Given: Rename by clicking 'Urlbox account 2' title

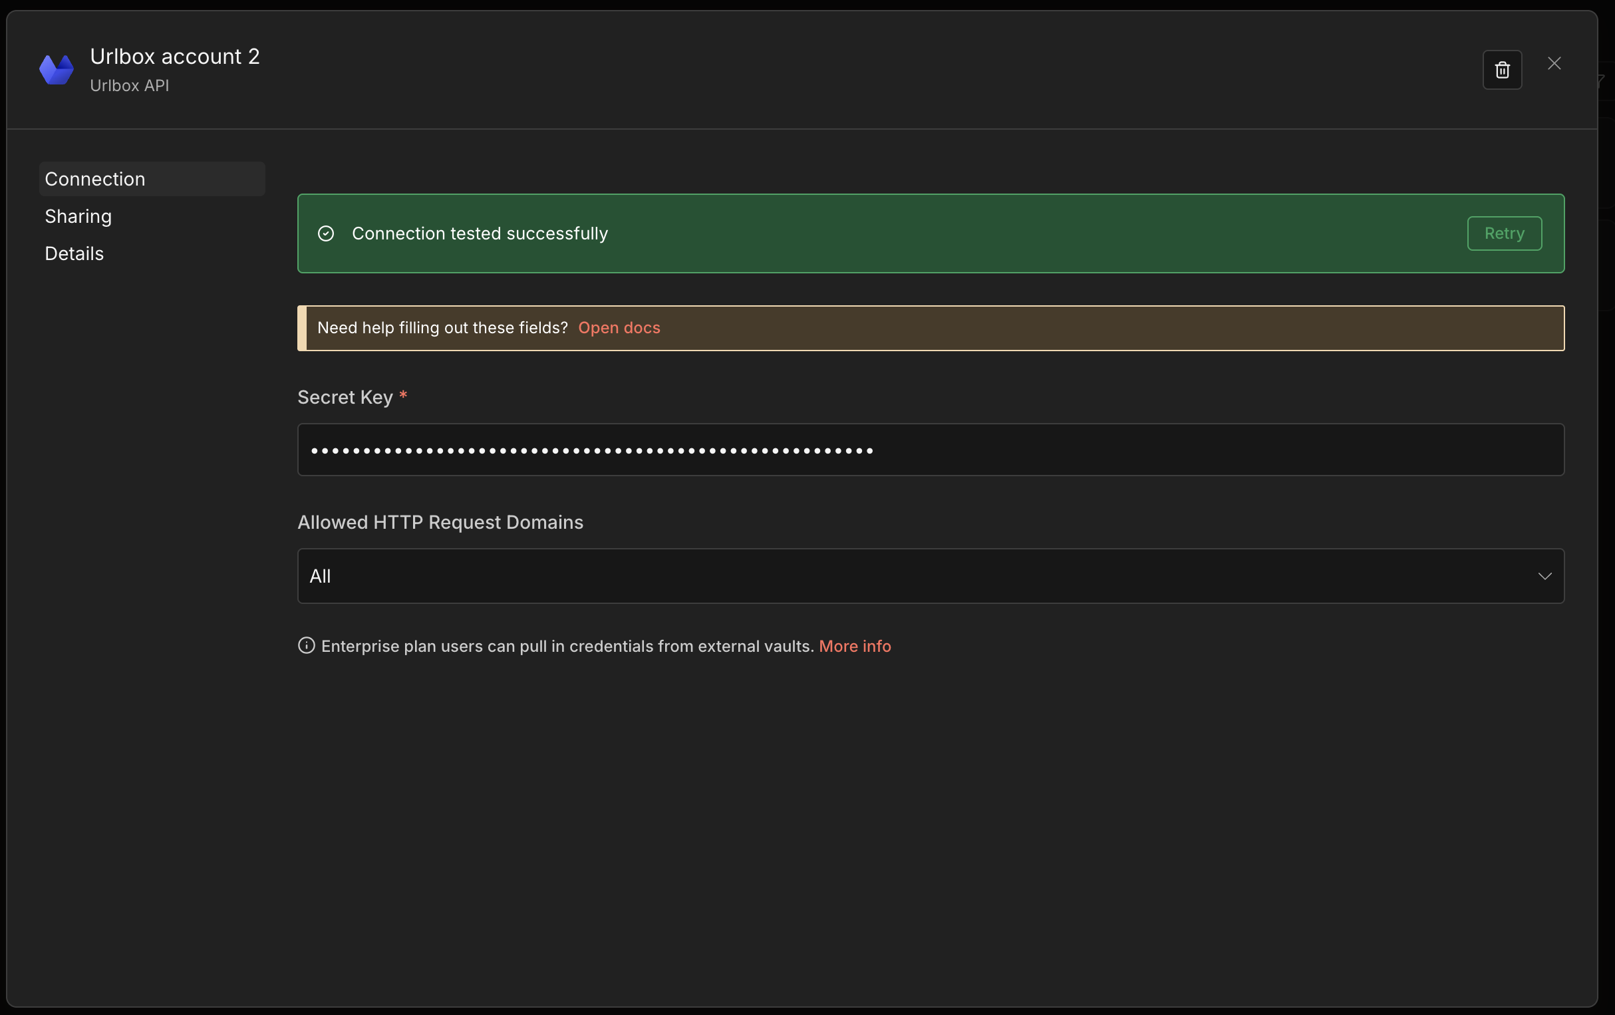Looking at the screenshot, I should click(x=175, y=57).
